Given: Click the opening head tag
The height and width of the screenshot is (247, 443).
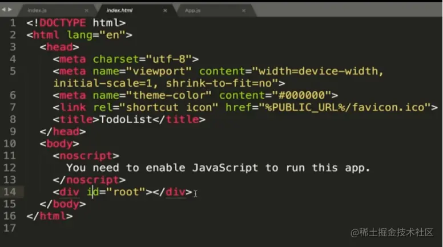Looking at the screenshot, I should click(59, 47).
